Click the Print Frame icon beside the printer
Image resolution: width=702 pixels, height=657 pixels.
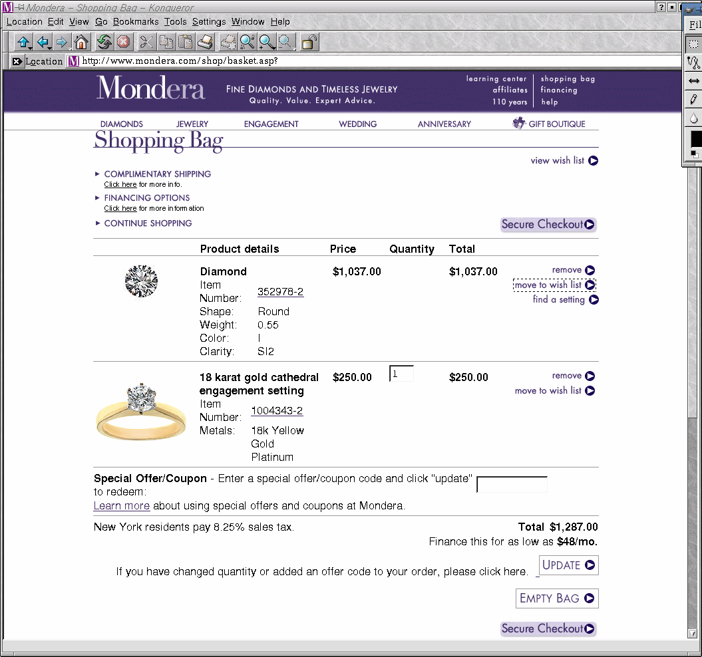228,43
